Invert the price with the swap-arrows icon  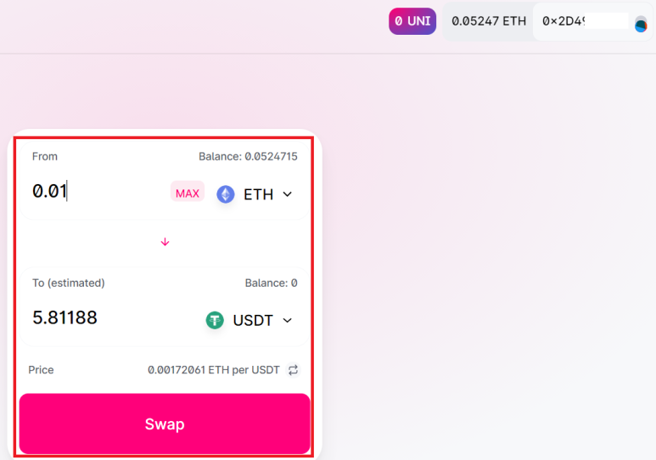coord(293,370)
